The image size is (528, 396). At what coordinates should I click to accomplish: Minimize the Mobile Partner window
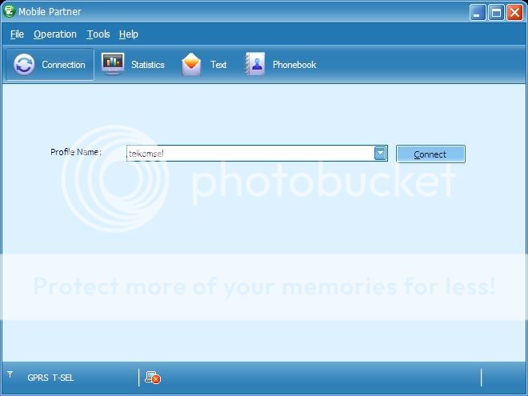pyautogui.click(x=477, y=13)
